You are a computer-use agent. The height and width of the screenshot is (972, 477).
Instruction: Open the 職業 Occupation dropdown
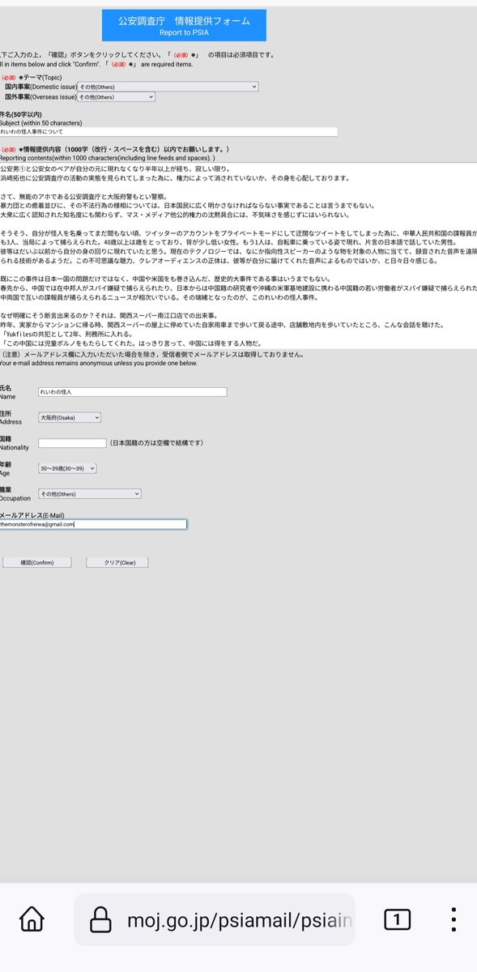click(x=90, y=493)
